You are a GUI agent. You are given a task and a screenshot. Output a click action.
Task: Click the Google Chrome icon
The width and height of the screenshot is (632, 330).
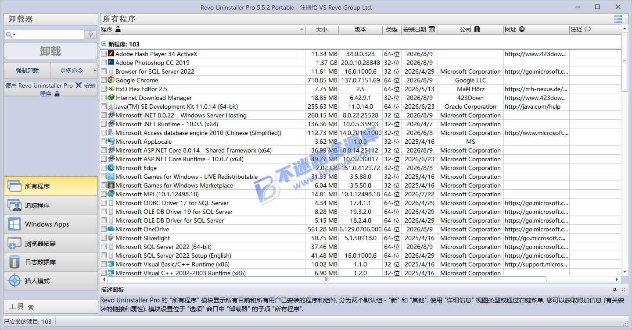tap(111, 80)
